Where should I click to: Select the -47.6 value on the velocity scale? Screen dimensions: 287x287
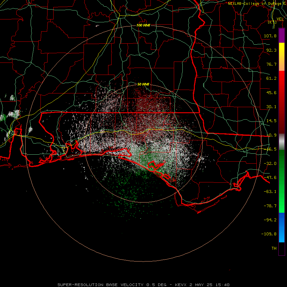pyautogui.click(x=270, y=178)
